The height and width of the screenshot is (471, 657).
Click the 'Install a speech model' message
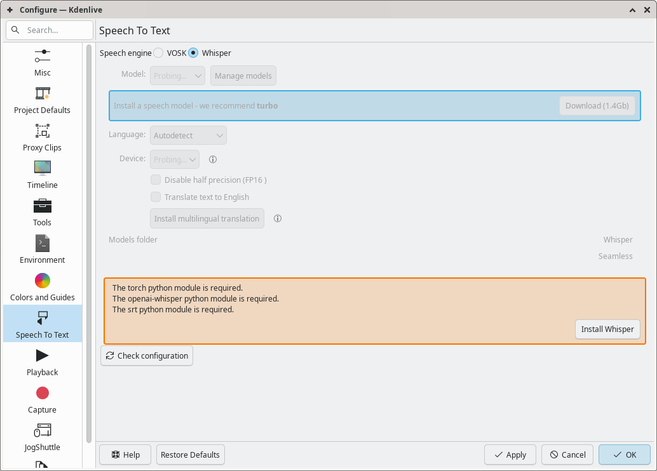click(x=196, y=106)
